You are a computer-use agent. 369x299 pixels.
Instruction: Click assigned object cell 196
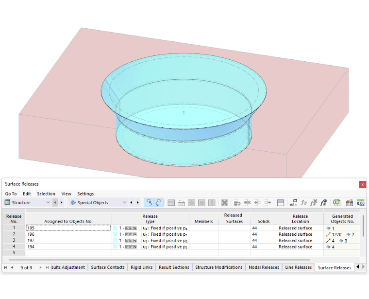(x=68, y=234)
